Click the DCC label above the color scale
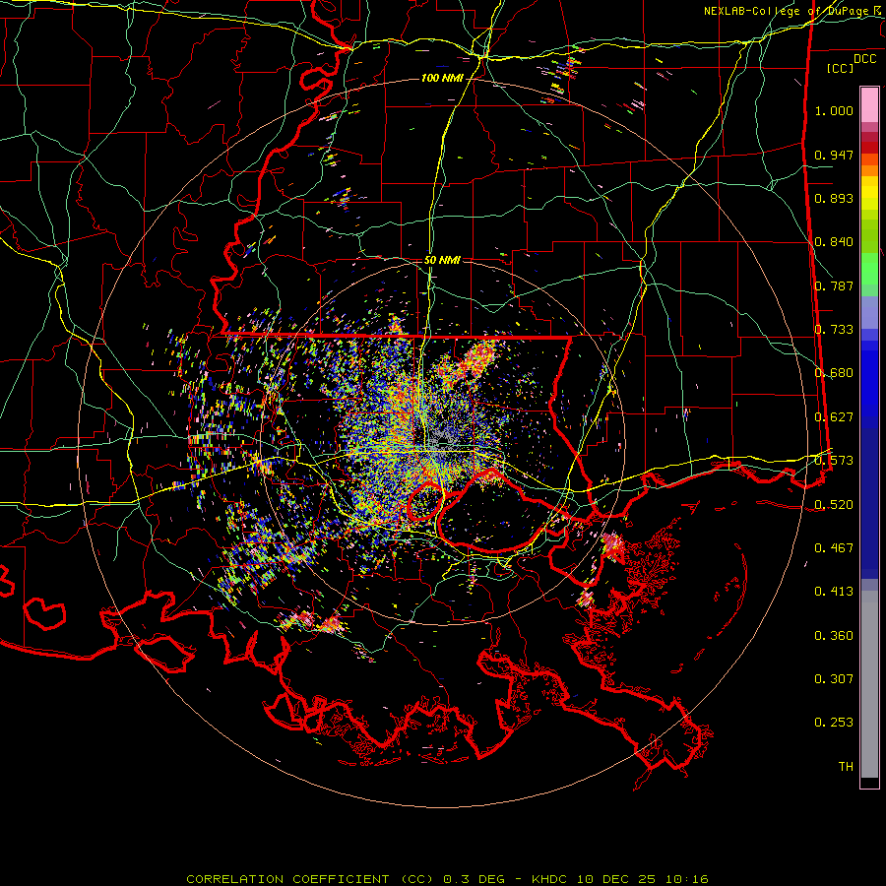This screenshot has height=886, width=886. [x=864, y=59]
